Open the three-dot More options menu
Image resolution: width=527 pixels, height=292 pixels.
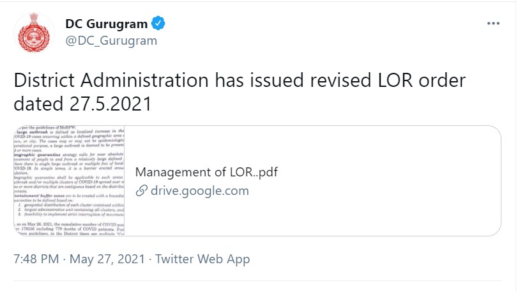point(493,24)
